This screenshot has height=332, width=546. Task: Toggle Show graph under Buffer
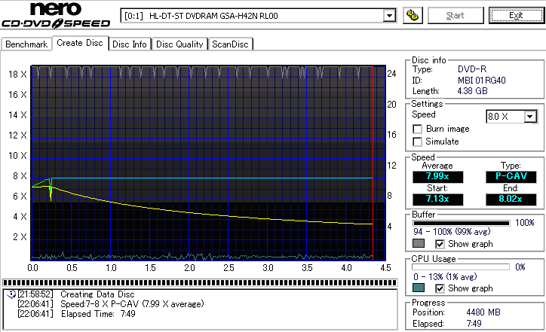tap(440, 244)
